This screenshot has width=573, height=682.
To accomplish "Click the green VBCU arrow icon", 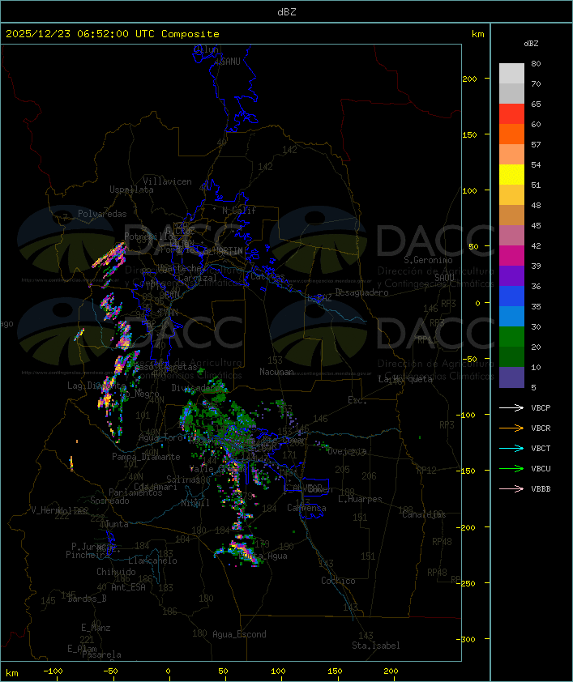I will click(x=511, y=468).
